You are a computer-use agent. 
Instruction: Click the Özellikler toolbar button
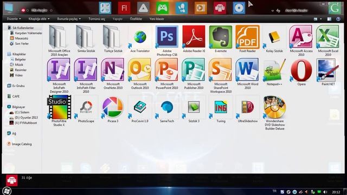point(136,19)
